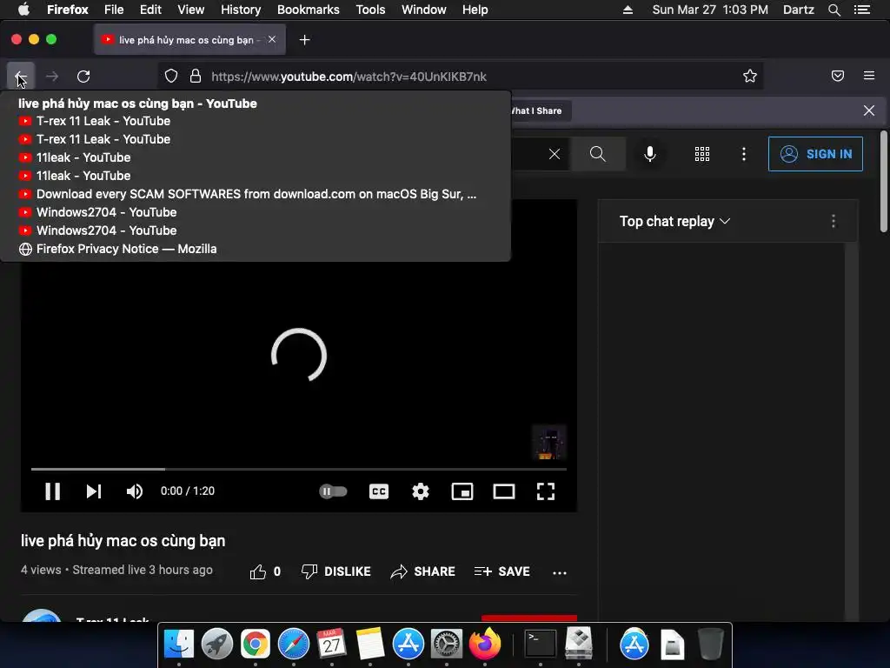Click the channel watermark thumbnail in video
The width and height of the screenshot is (890, 668).
point(549,442)
